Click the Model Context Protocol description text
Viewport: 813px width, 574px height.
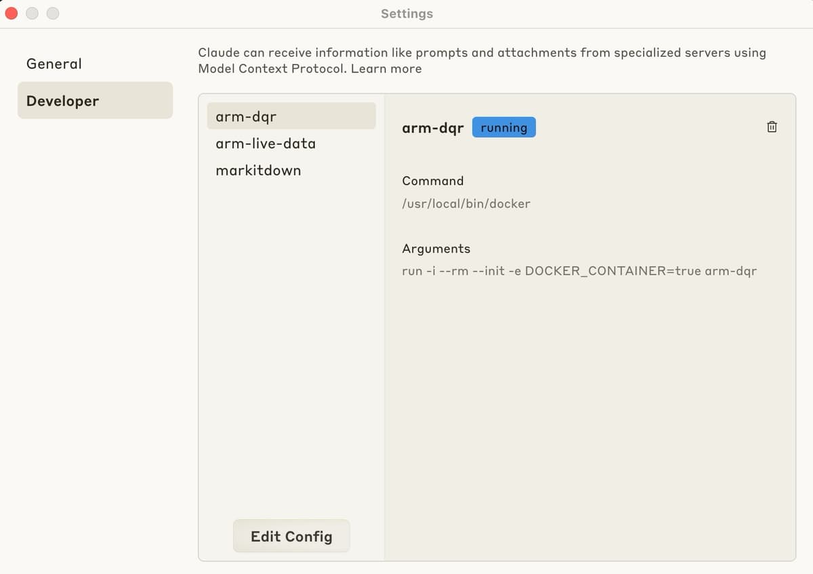coord(482,60)
